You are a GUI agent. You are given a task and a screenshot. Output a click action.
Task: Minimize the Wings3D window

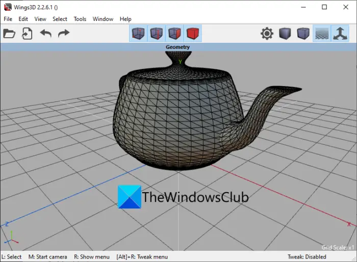(303, 7)
